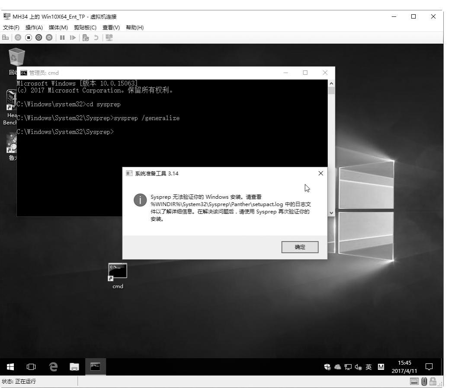Minimize the 管理员: cmd window

(x=285, y=73)
